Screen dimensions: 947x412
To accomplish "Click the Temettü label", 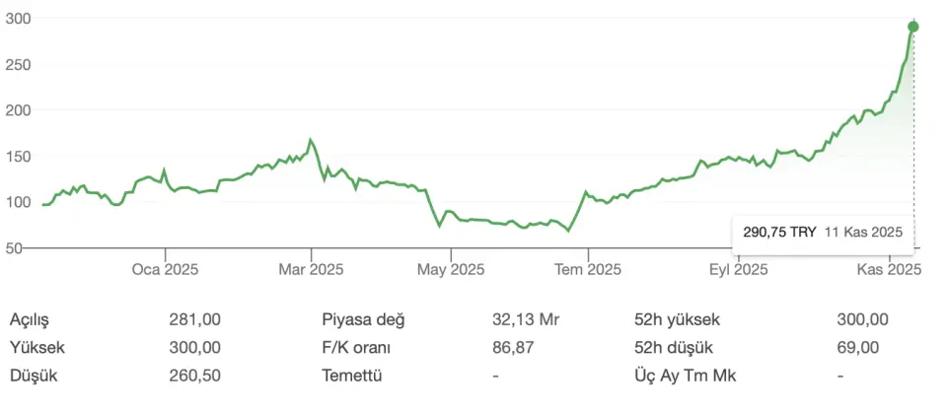I will pyautogui.click(x=351, y=376).
